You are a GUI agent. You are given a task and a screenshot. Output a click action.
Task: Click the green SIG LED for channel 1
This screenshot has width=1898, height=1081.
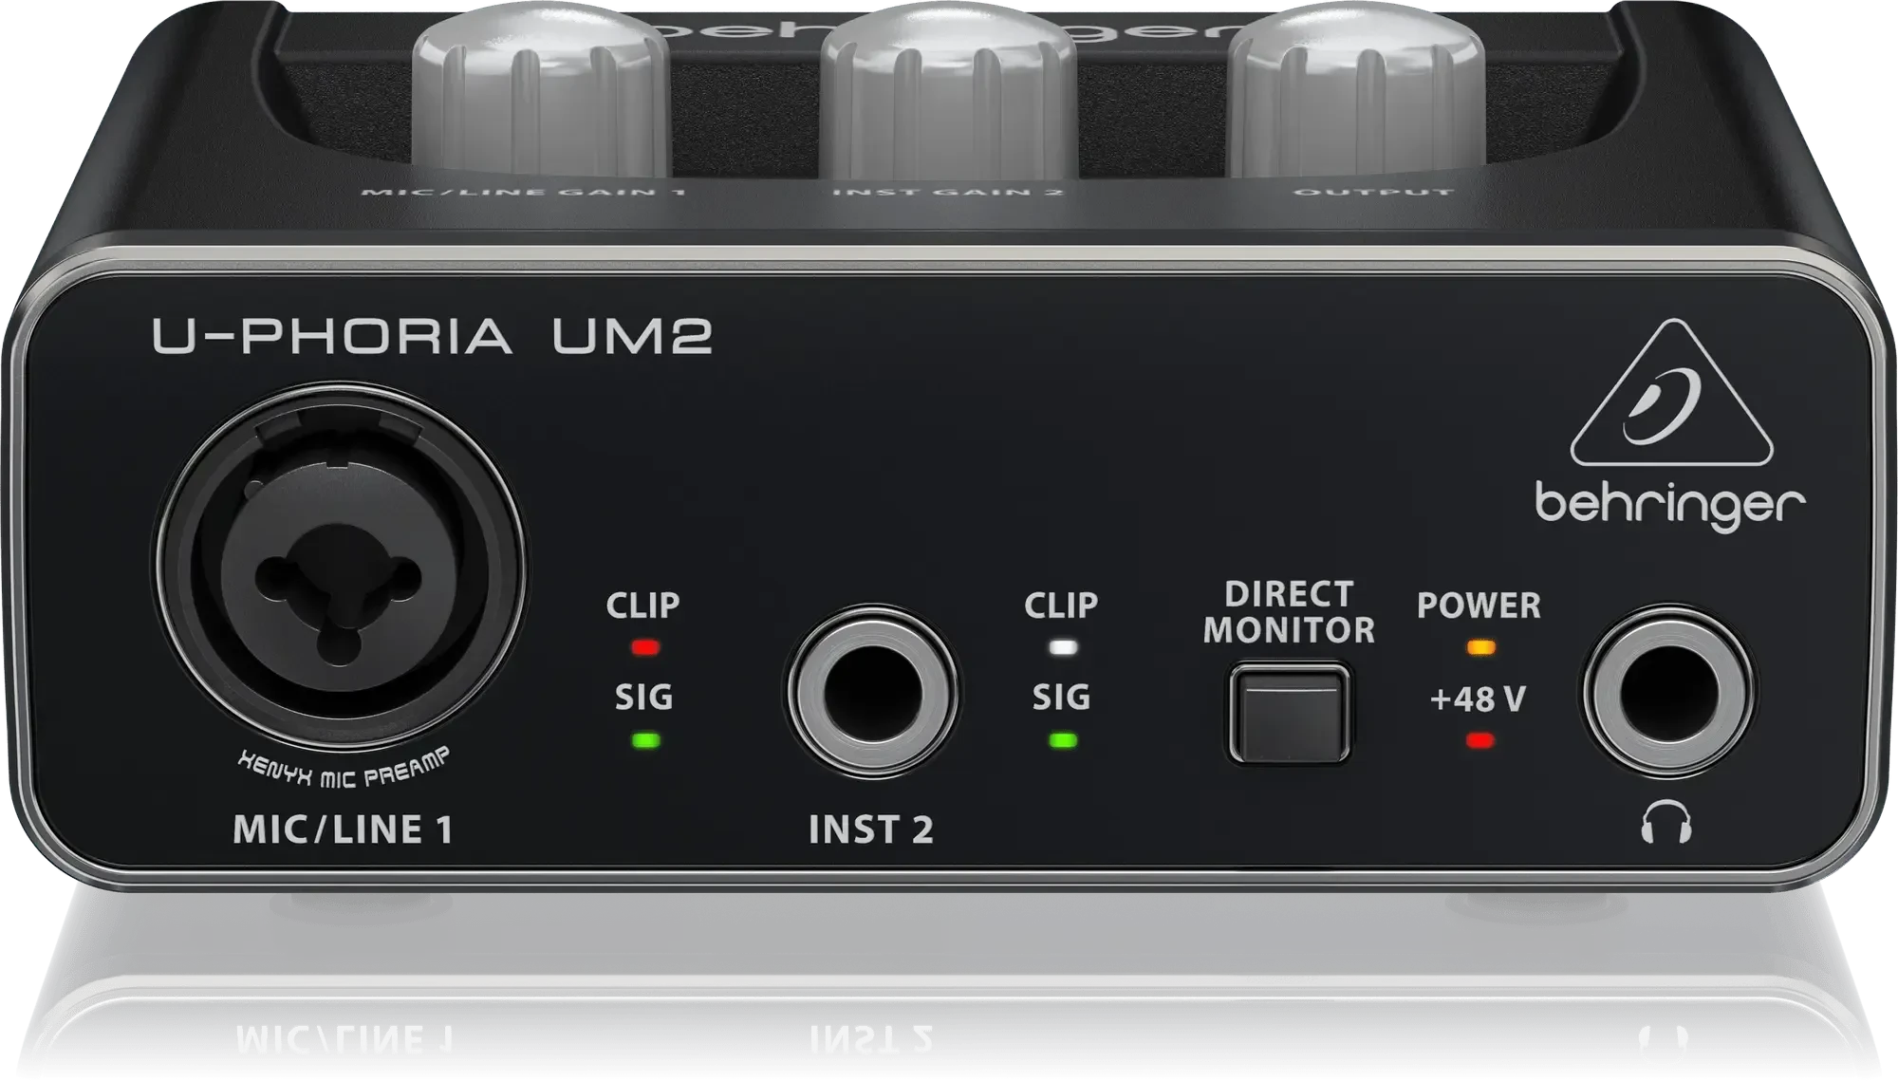645,739
